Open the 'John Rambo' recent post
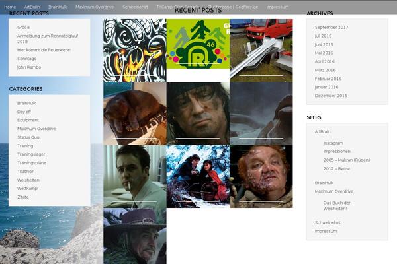Screen dimensions: 397x264 [29, 67]
